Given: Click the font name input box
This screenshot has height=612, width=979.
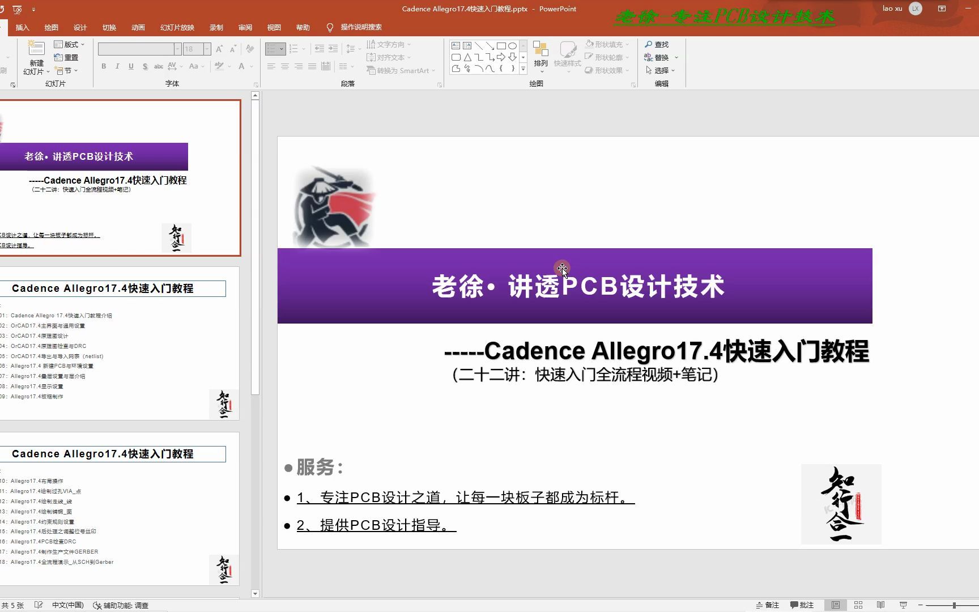Looking at the screenshot, I should [x=136, y=49].
